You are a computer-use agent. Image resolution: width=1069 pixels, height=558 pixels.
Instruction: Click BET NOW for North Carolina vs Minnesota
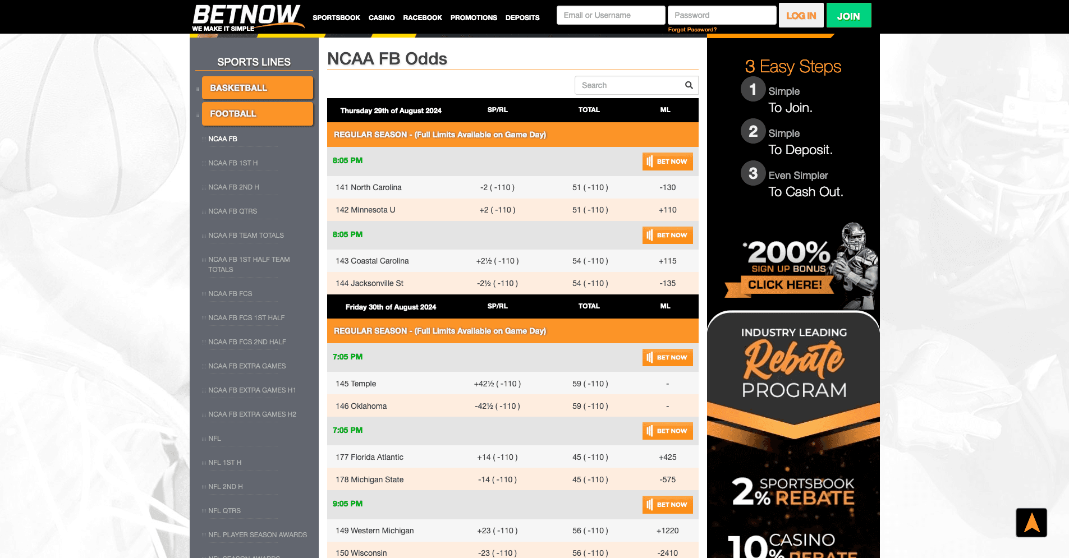click(667, 162)
